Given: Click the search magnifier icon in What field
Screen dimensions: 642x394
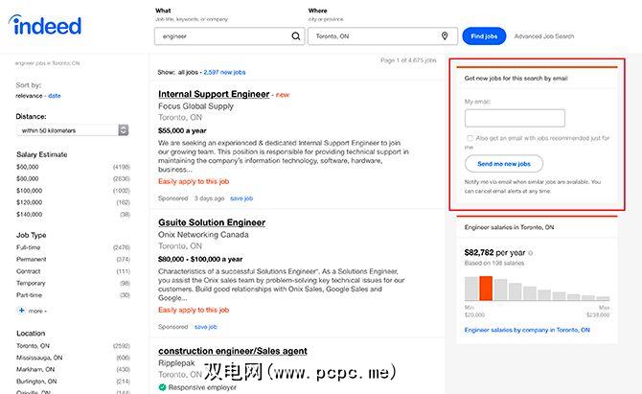Looking at the screenshot, I should click(x=296, y=35).
